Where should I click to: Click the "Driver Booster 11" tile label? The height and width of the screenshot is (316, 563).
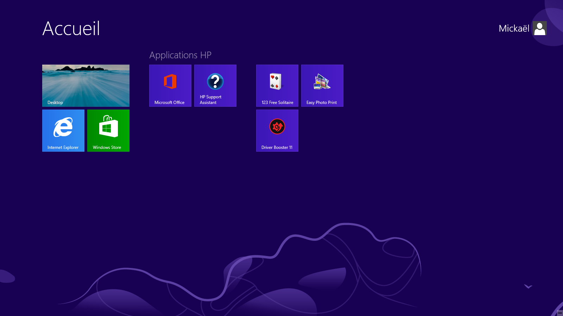coord(277,147)
